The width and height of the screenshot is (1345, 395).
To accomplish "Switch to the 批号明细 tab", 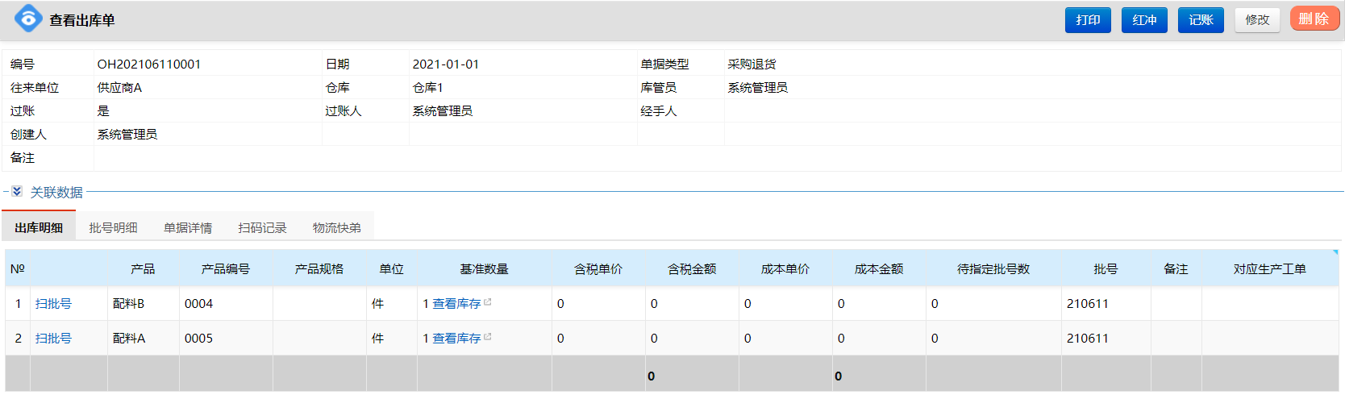I will [x=113, y=227].
